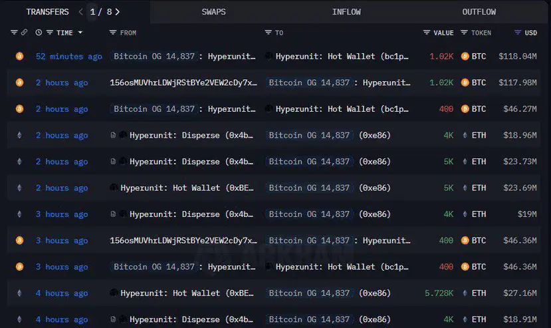Open the 4 hours ago link on $27.16M row

pyautogui.click(x=62, y=293)
